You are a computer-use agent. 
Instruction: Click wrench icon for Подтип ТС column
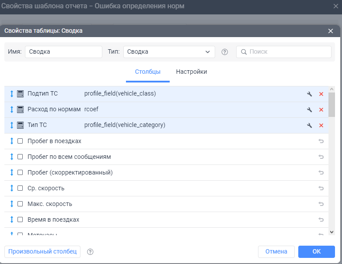click(x=310, y=94)
